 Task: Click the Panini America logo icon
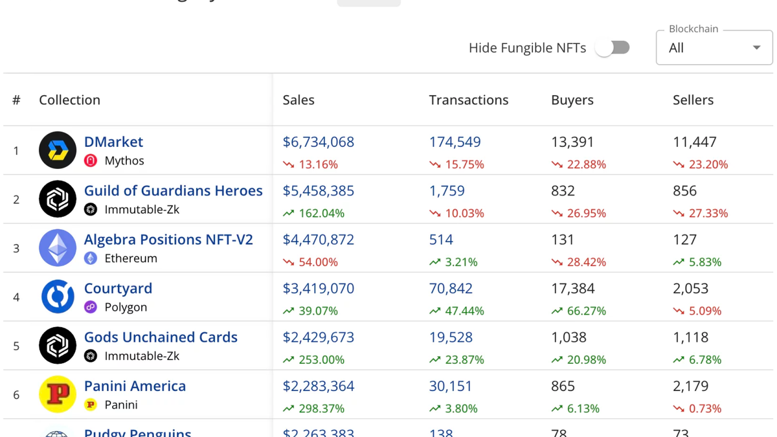coord(58,394)
